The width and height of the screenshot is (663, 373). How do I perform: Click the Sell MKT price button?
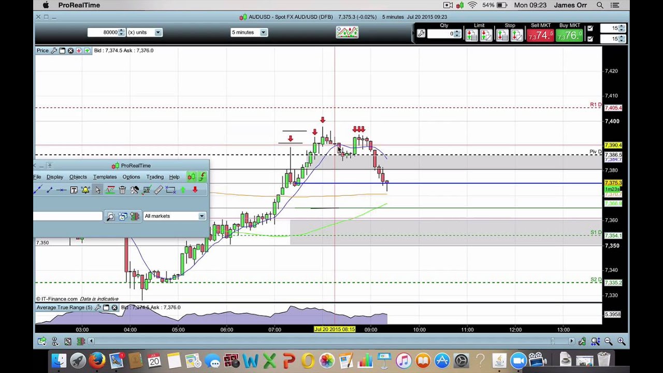point(540,36)
